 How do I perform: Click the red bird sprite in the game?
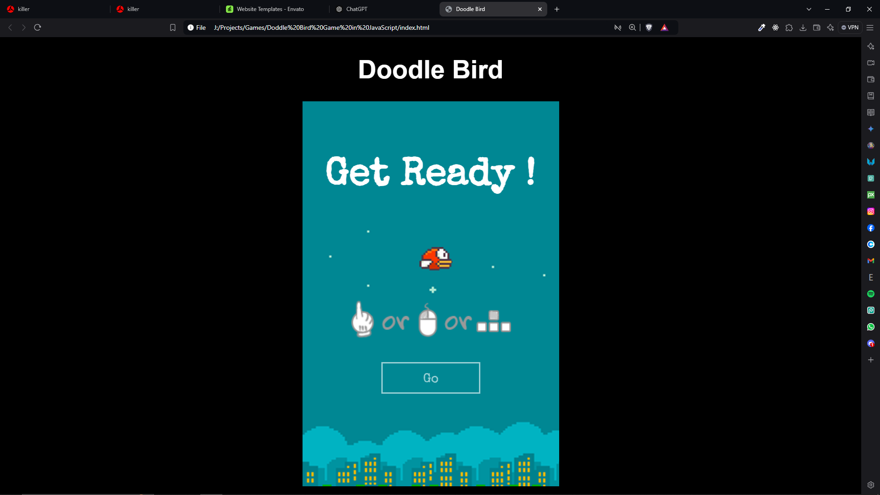point(436,258)
